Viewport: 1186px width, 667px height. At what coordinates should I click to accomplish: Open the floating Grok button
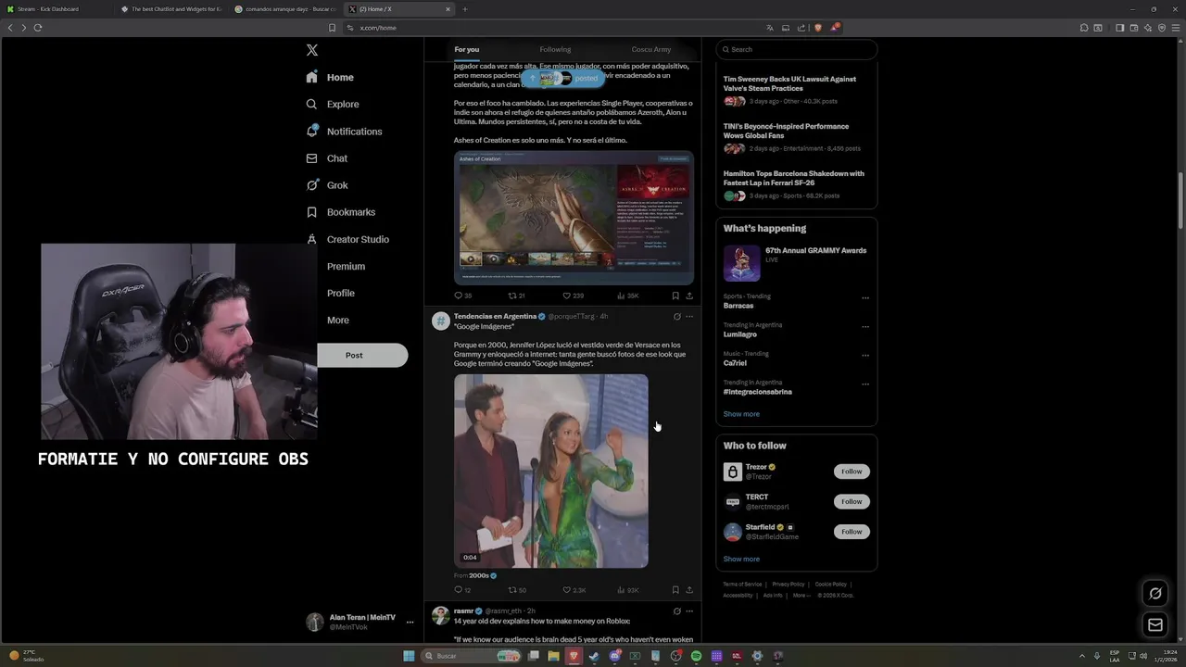[1155, 594]
